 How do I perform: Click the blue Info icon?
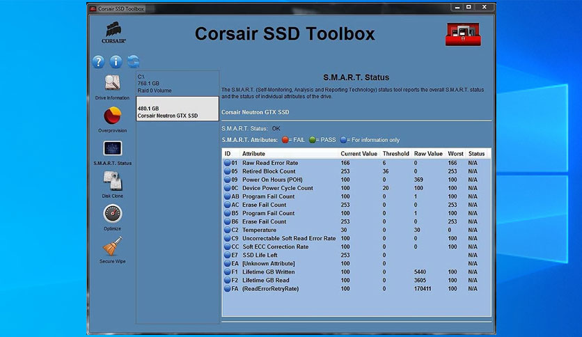pyautogui.click(x=116, y=61)
